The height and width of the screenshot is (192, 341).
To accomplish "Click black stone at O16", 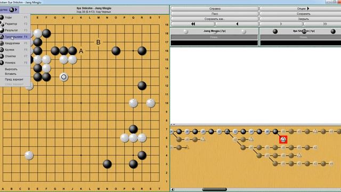I will point(116,51).
